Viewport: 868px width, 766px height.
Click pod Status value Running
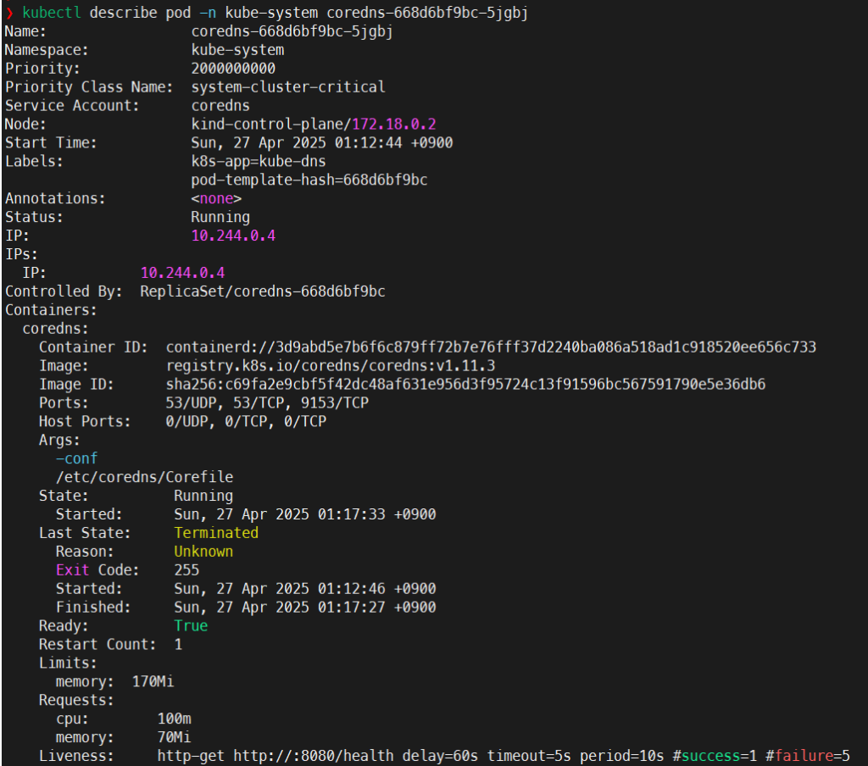[x=220, y=217]
